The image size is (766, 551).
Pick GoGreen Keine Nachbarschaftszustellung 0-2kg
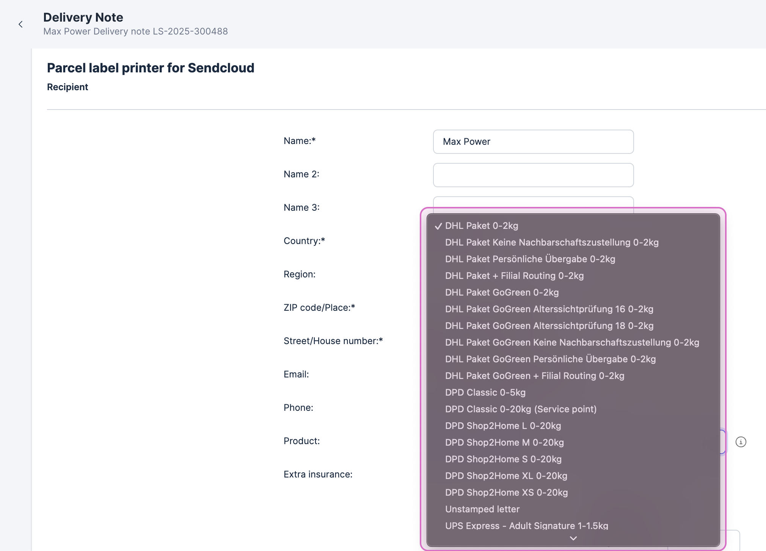tap(572, 343)
